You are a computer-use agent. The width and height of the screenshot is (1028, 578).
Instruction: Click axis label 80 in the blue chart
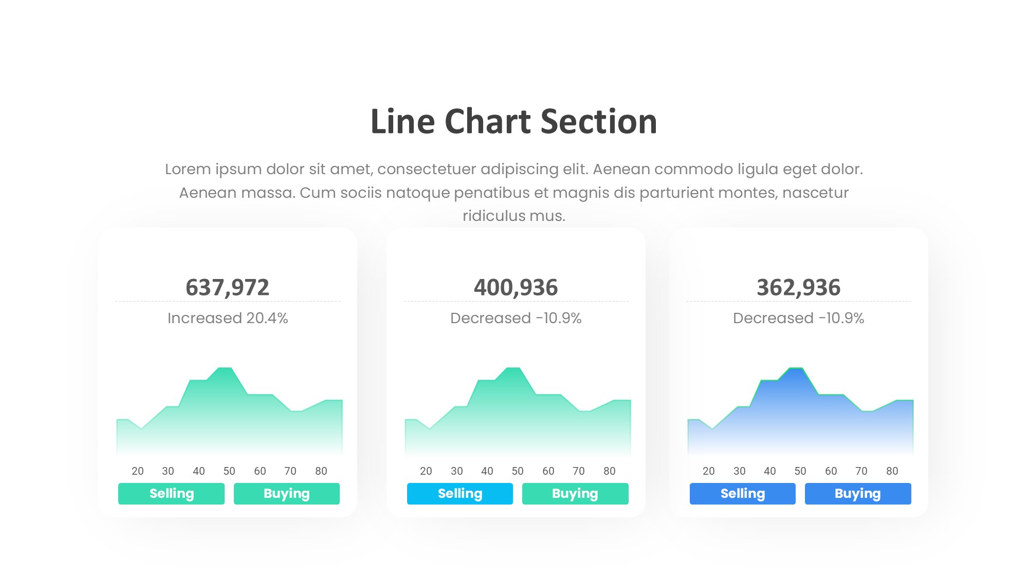coord(892,471)
